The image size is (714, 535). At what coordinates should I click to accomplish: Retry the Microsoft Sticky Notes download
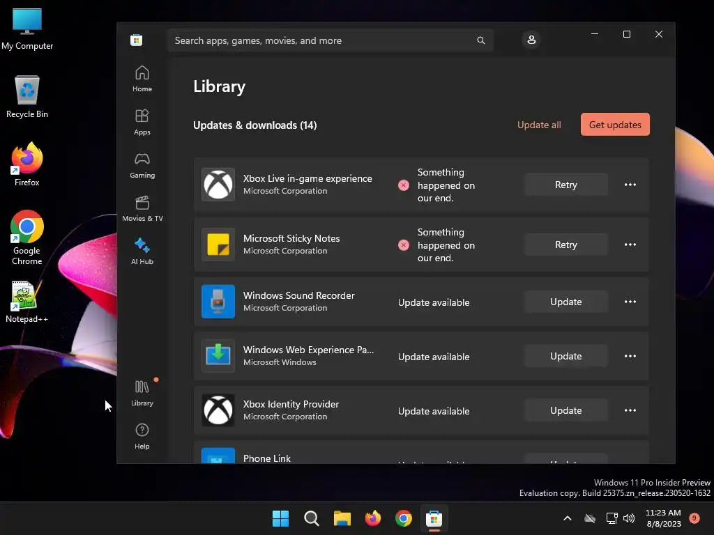566,245
